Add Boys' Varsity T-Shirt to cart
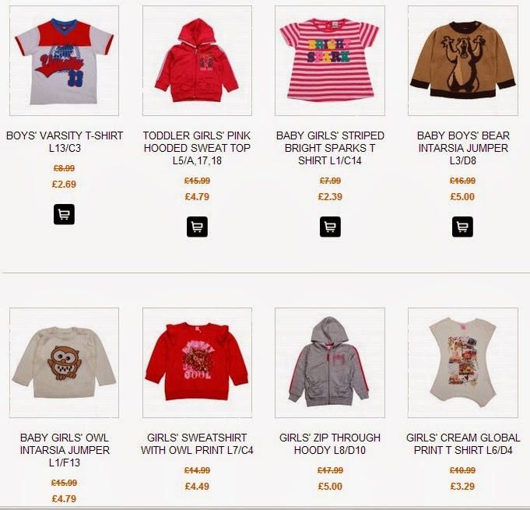Screen dimensions: 530x510 point(65,214)
